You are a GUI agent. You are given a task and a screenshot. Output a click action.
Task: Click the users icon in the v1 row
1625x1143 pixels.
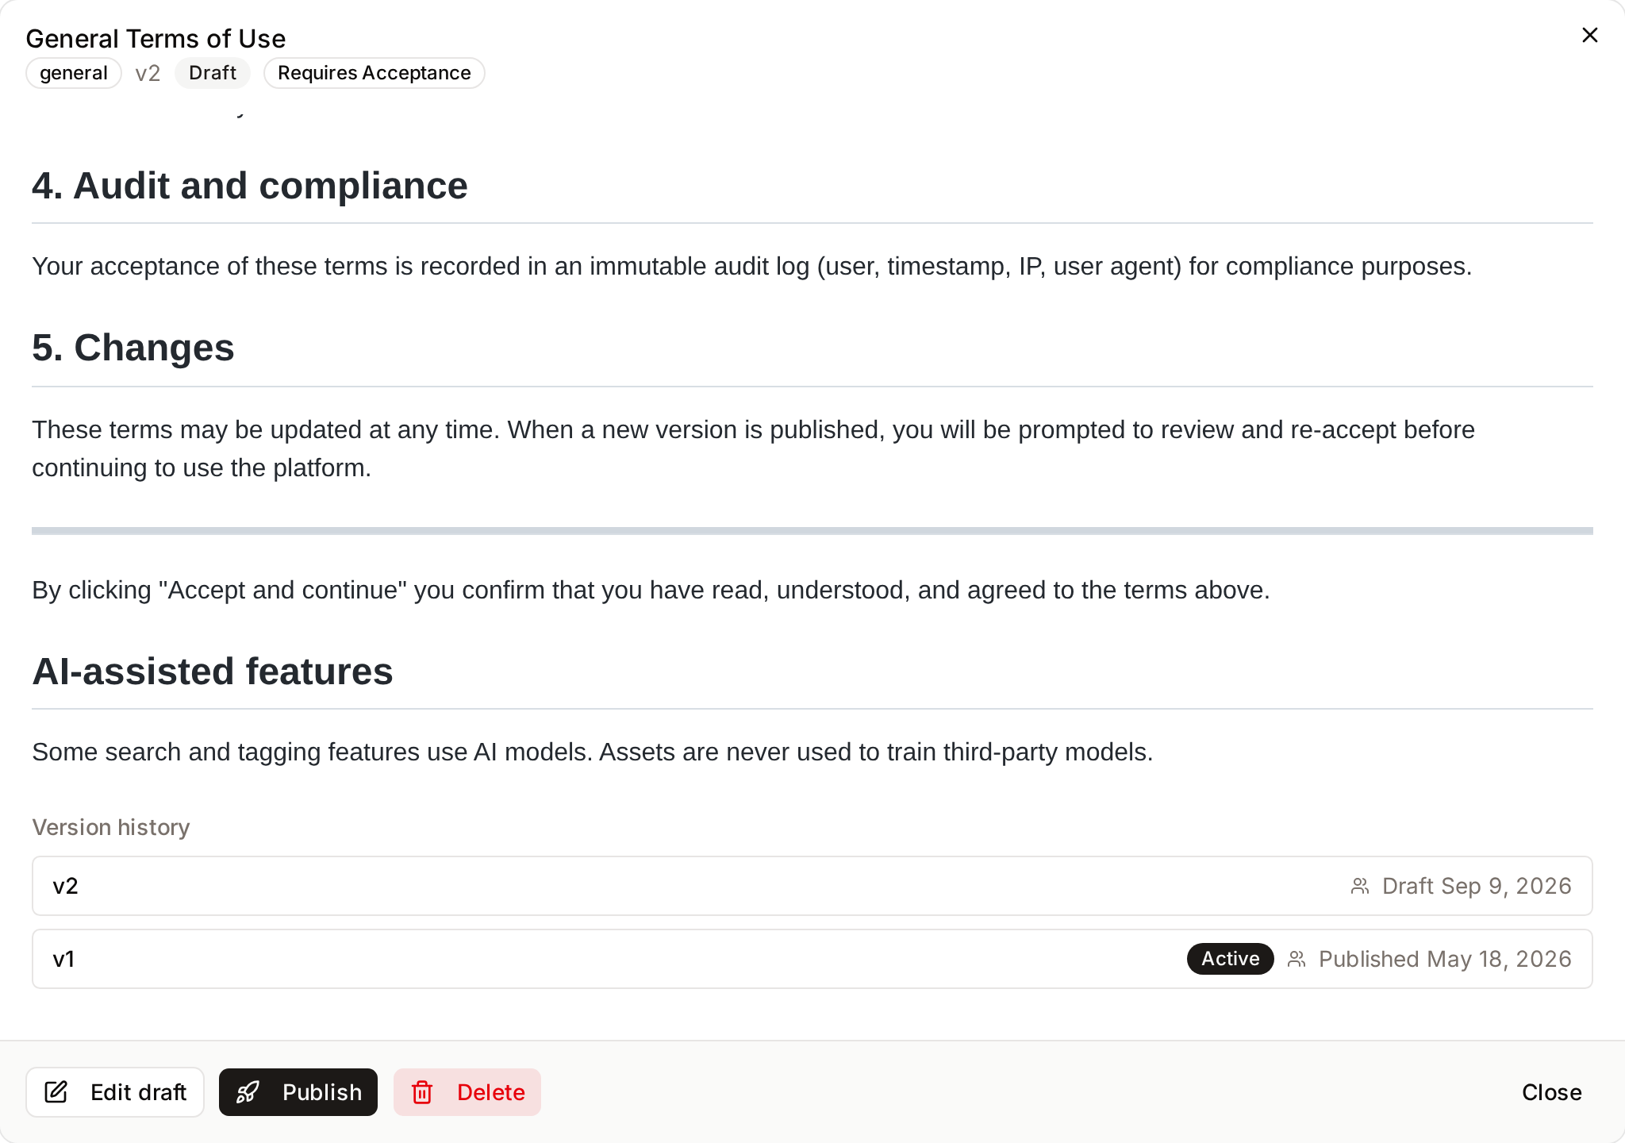1297,959
